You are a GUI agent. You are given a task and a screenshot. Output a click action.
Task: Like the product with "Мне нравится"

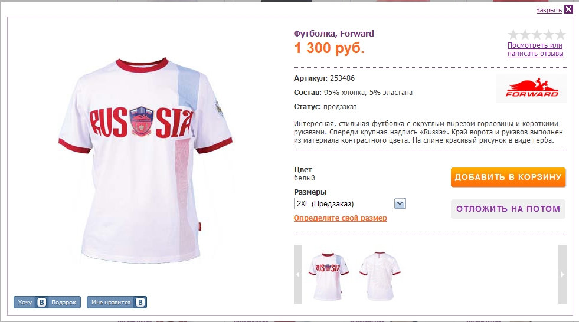[x=116, y=303]
